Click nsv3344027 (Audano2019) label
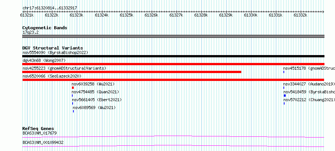The height and width of the screenshot is (151, 335). (309, 84)
